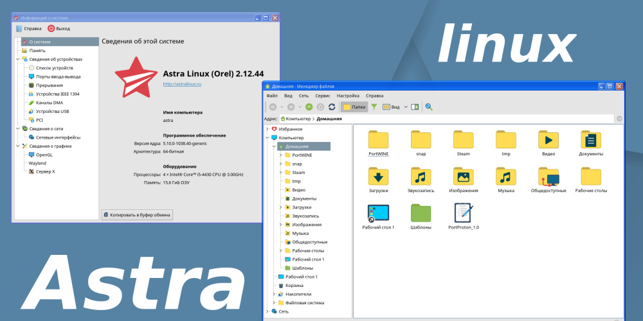Viewport: 643px width, 321px height.
Task: Click the back navigation arrow button
Action: tap(273, 107)
